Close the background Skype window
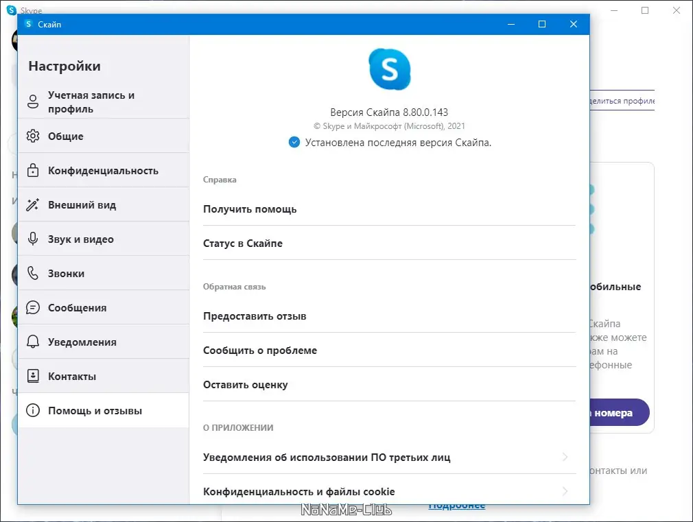Screen dimensions: 693x522 click(677, 10)
